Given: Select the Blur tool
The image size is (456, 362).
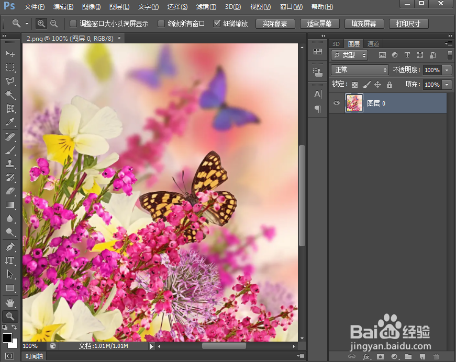Looking at the screenshot, I should 10,218.
